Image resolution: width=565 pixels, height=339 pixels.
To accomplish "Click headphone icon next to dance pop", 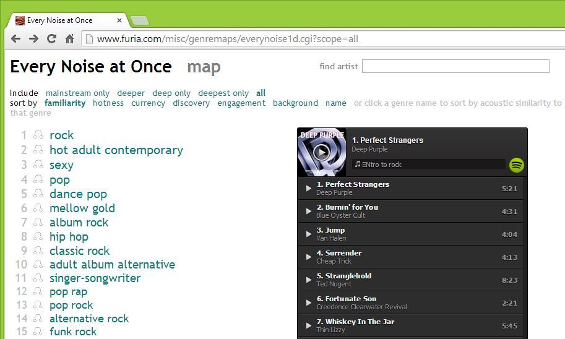I will pos(38,194).
